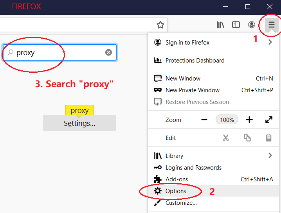Viewport: 281px width, 213px height.
Task: Choose Restore Previous Session
Action: pyautogui.click(x=213, y=102)
